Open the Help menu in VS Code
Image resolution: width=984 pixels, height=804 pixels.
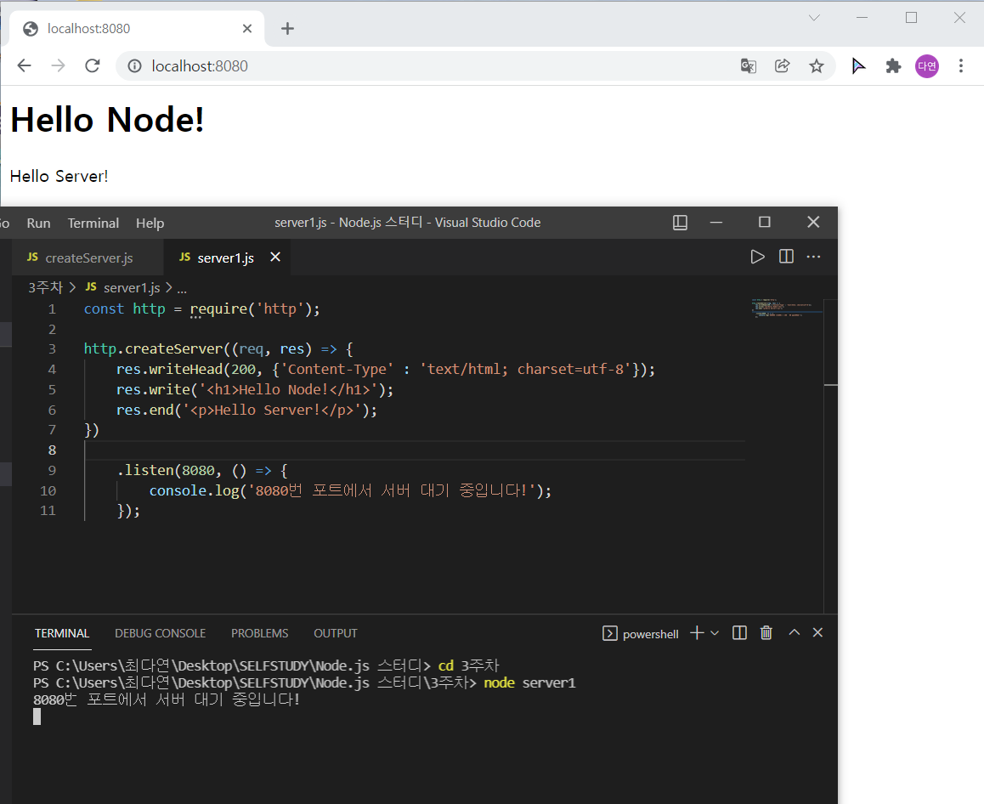(150, 223)
